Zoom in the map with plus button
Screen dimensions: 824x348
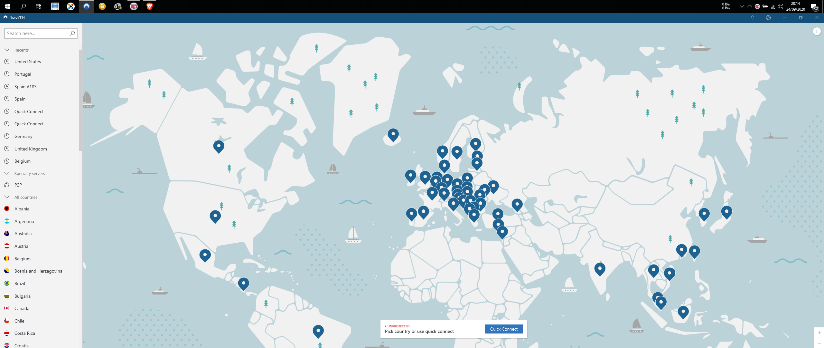(x=819, y=333)
